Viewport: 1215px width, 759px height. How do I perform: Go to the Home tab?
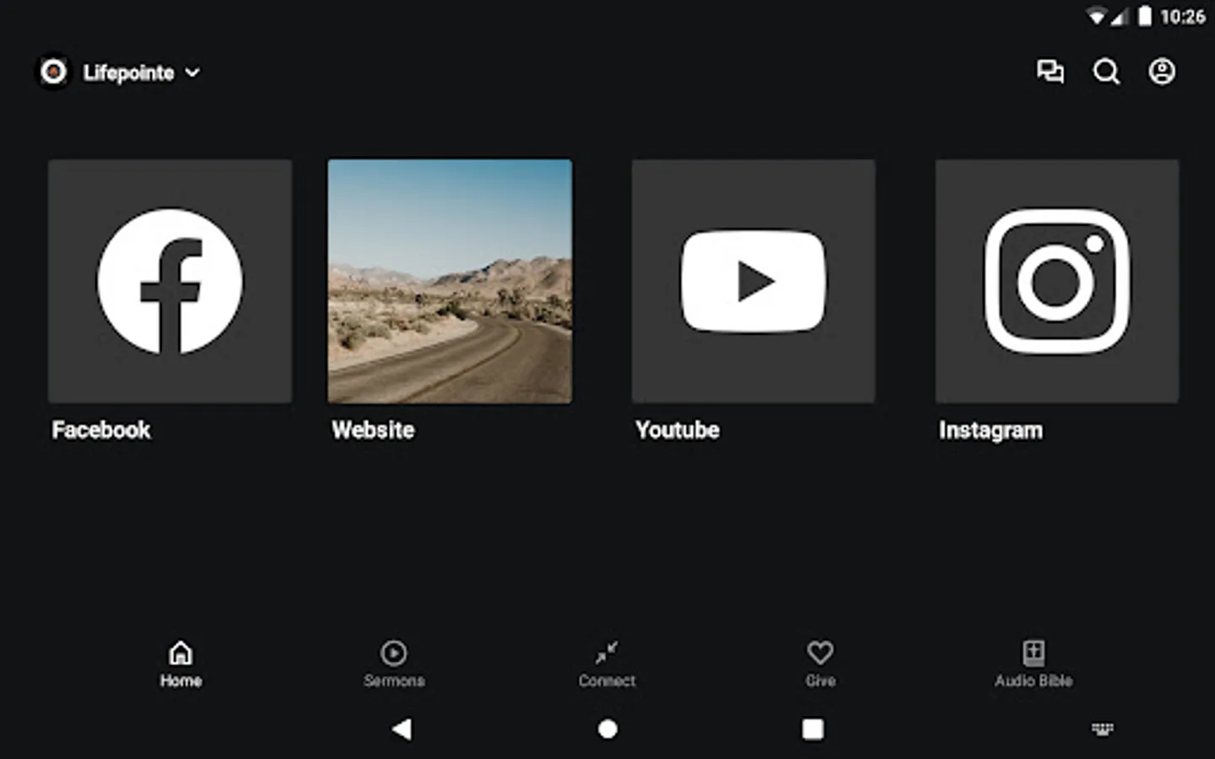[181, 665]
